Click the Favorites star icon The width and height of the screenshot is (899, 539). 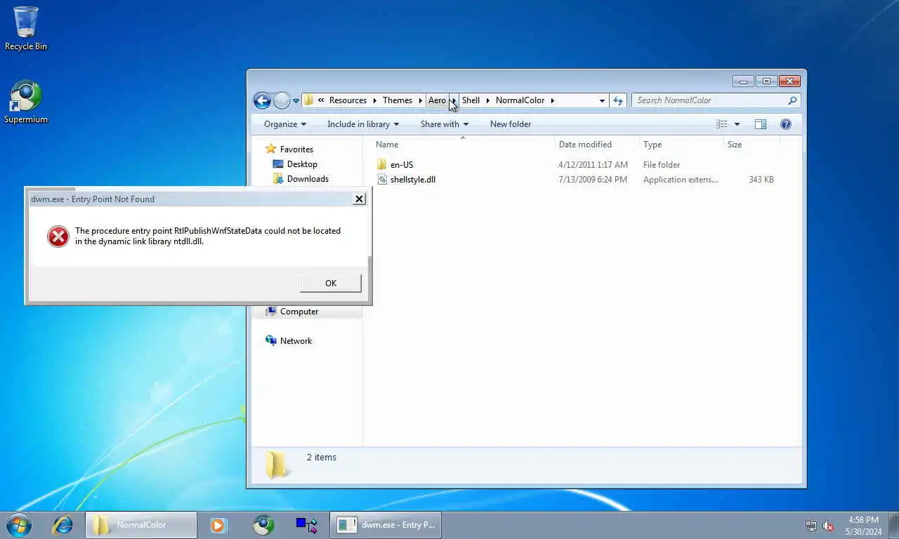[271, 149]
